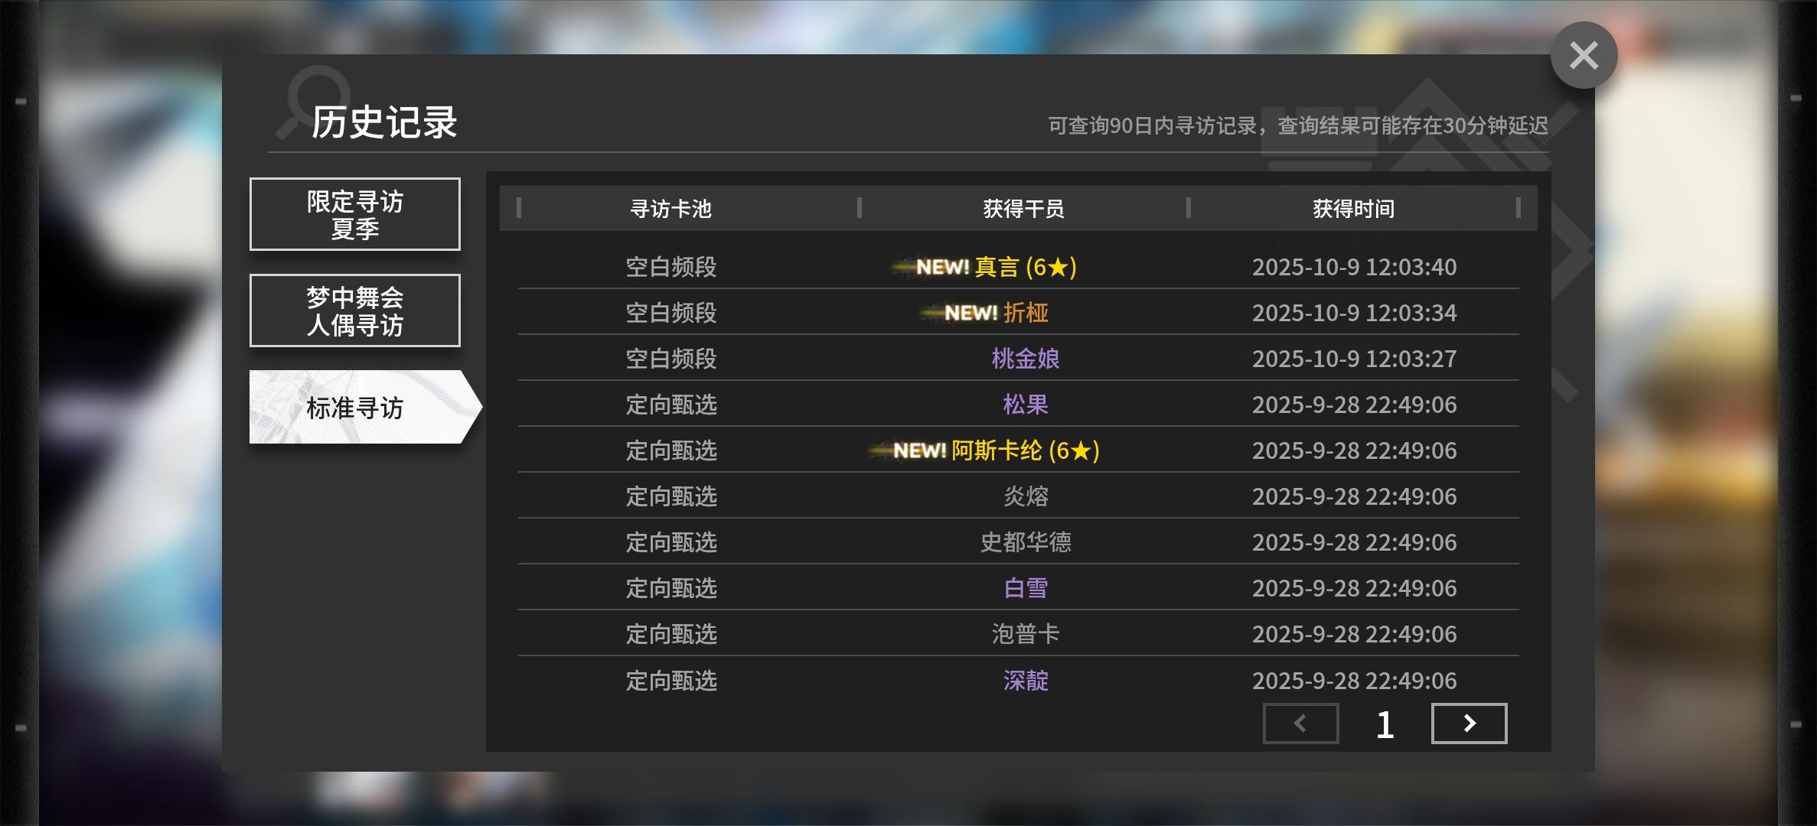Screen dimensions: 1817x826
Task: Select the NEW! 真言 (6★) entry
Action: [x=997, y=267]
